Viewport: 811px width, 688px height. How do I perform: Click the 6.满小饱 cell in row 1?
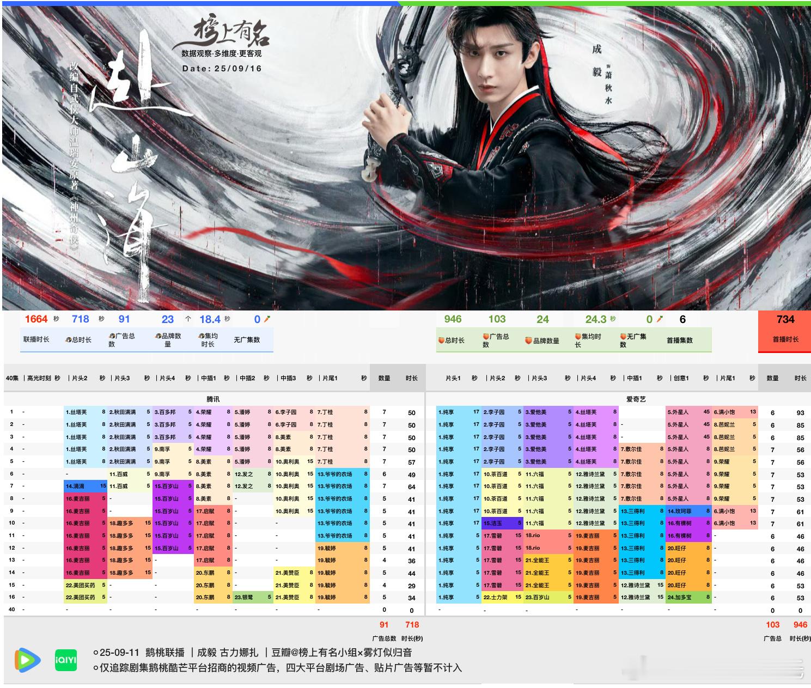pyautogui.click(x=735, y=412)
